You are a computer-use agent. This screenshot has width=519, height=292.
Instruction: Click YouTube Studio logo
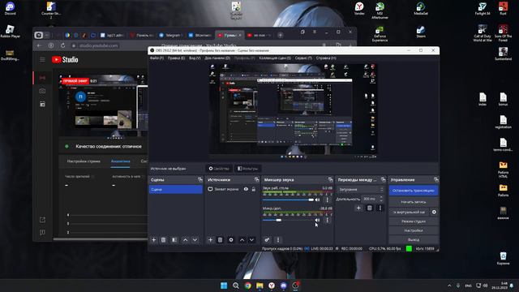(65, 59)
